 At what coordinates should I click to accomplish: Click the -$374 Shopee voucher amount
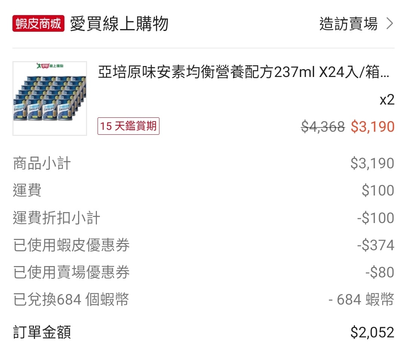click(376, 246)
